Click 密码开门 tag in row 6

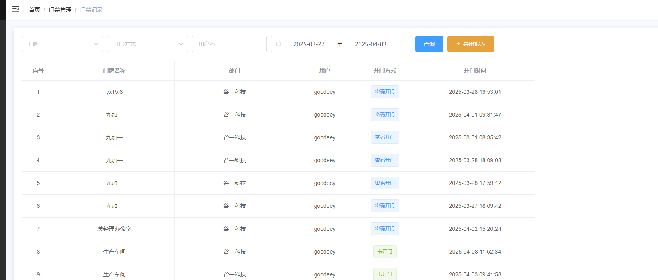click(x=385, y=206)
